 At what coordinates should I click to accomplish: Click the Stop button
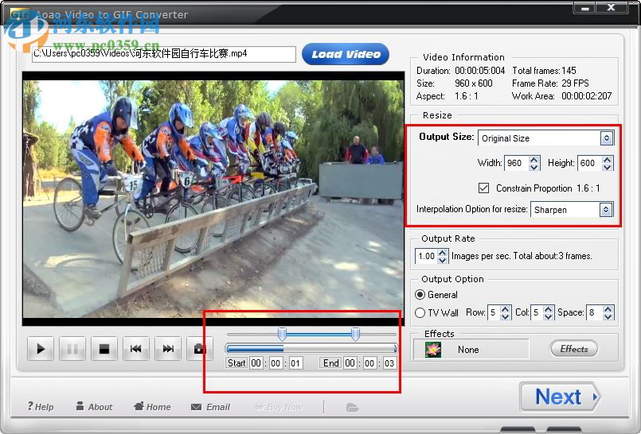[x=104, y=348]
